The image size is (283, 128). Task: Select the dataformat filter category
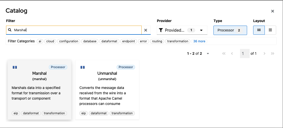pyautogui.click(x=109, y=41)
